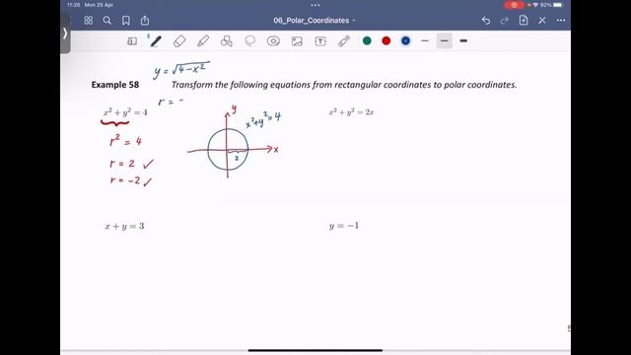The width and height of the screenshot is (631, 355).
Task: Click the equation x + y = 3
Action: [124, 226]
